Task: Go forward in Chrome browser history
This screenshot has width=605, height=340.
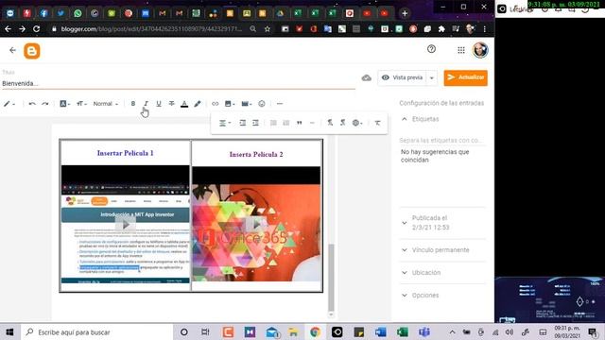Action: coord(22,29)
